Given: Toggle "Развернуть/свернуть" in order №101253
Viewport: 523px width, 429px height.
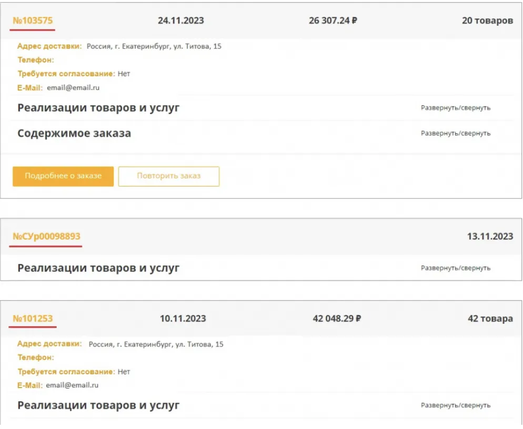Looking at the screenshot, I should (456, 405).
